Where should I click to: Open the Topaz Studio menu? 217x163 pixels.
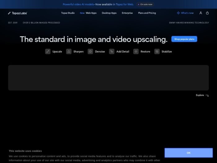tap(68, 13)
